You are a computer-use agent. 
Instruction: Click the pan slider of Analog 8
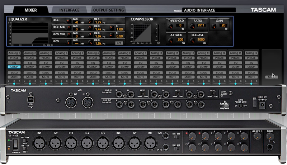click(124, 84)
